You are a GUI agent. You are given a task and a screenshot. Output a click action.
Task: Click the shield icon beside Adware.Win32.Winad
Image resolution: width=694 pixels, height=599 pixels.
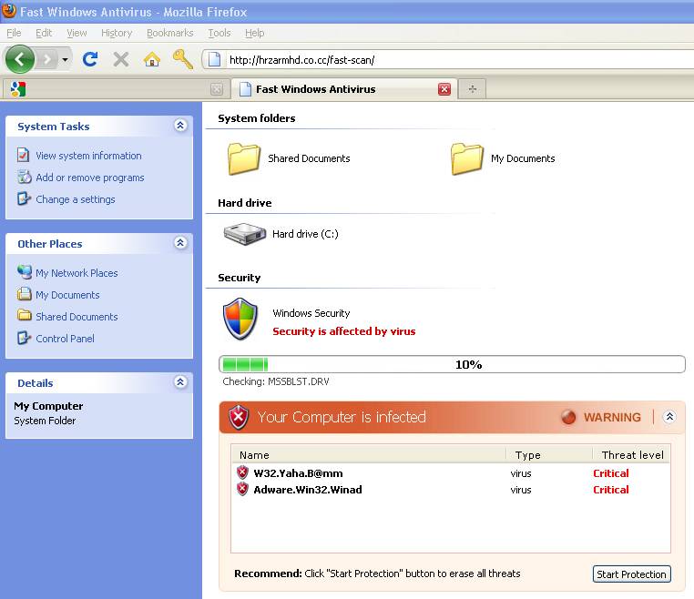tap(242, 489)
